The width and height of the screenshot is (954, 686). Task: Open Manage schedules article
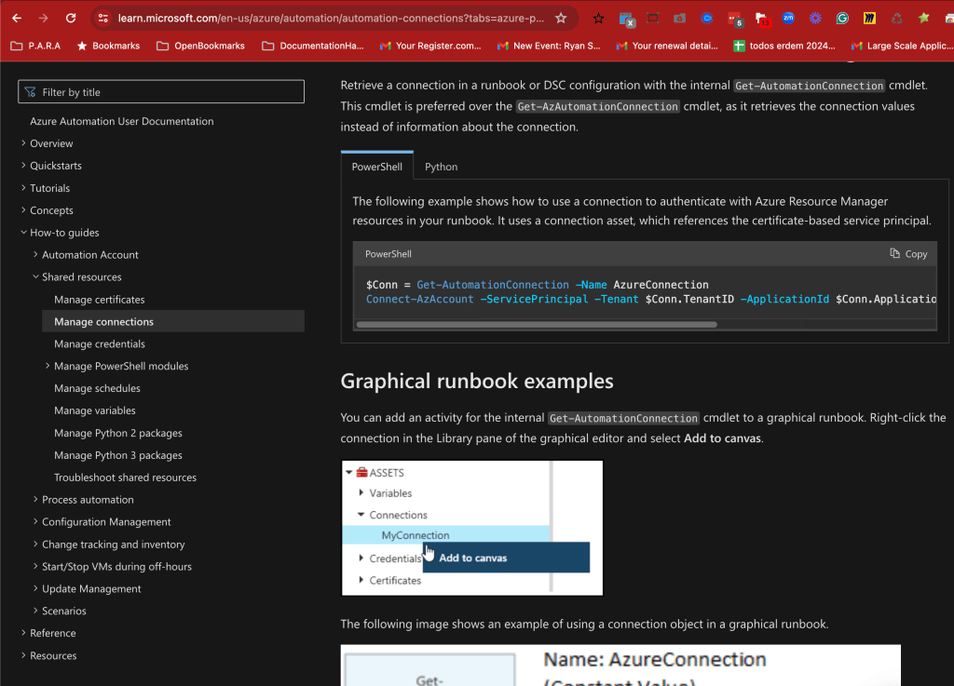coord(97,387)
